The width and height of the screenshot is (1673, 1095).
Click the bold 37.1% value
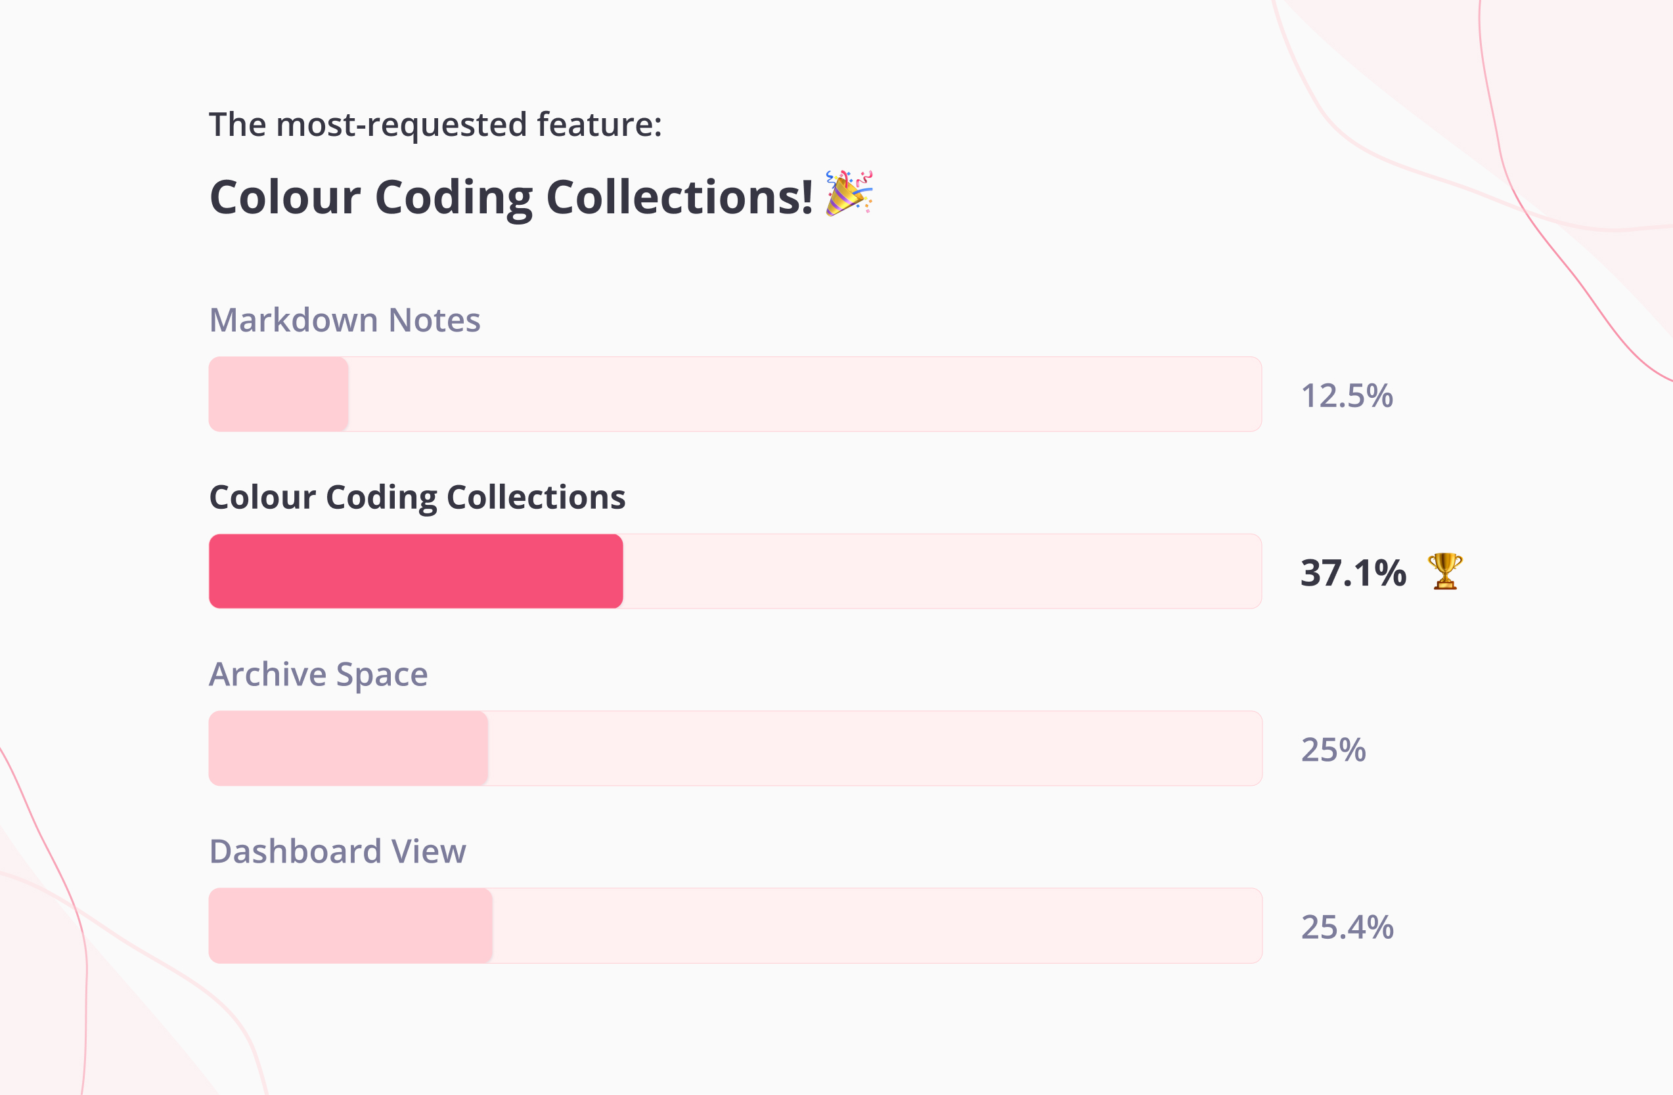1353,572
